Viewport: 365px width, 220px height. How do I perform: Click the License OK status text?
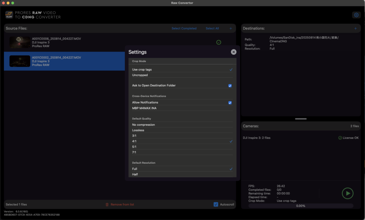pyautogui.click(x=351, y=138)
